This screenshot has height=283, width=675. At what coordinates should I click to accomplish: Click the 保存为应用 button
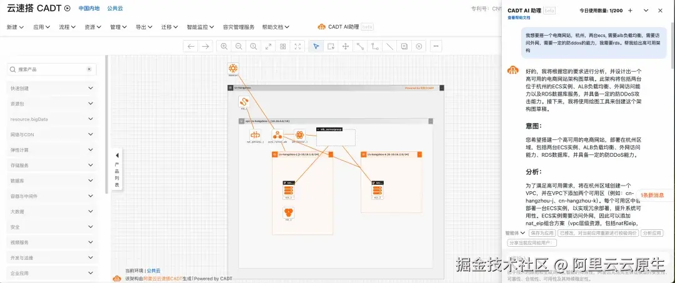click(541, 232)
